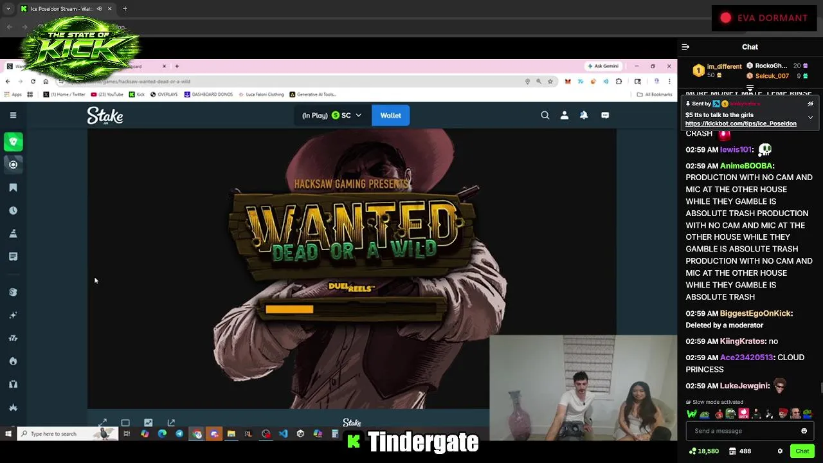823x463 pixels.
Task: Open a new tab in outer browser
Action: pos(125,9)
